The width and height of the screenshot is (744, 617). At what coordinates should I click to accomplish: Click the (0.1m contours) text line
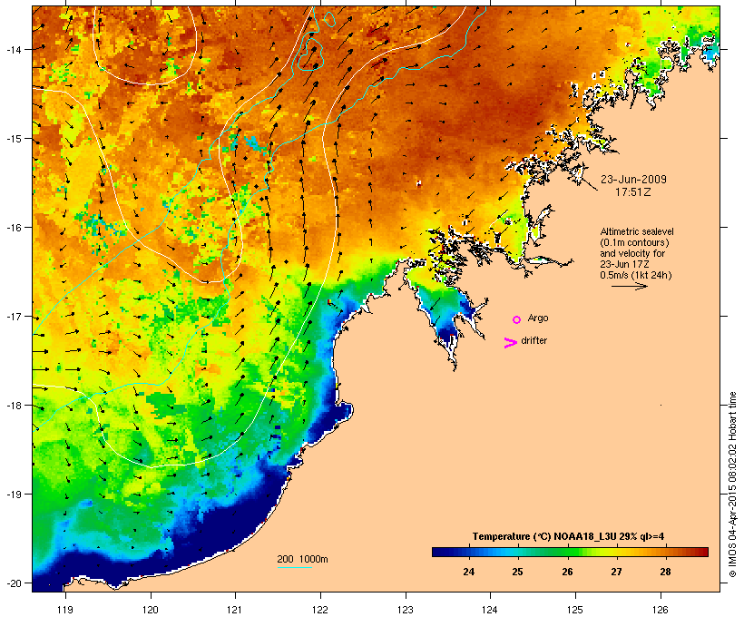pyautogui.click(x=634, y=242)
